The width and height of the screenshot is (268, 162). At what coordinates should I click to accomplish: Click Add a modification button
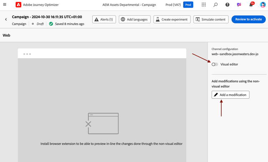[x=230, y=95]
